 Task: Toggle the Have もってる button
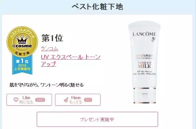[78, 100]
